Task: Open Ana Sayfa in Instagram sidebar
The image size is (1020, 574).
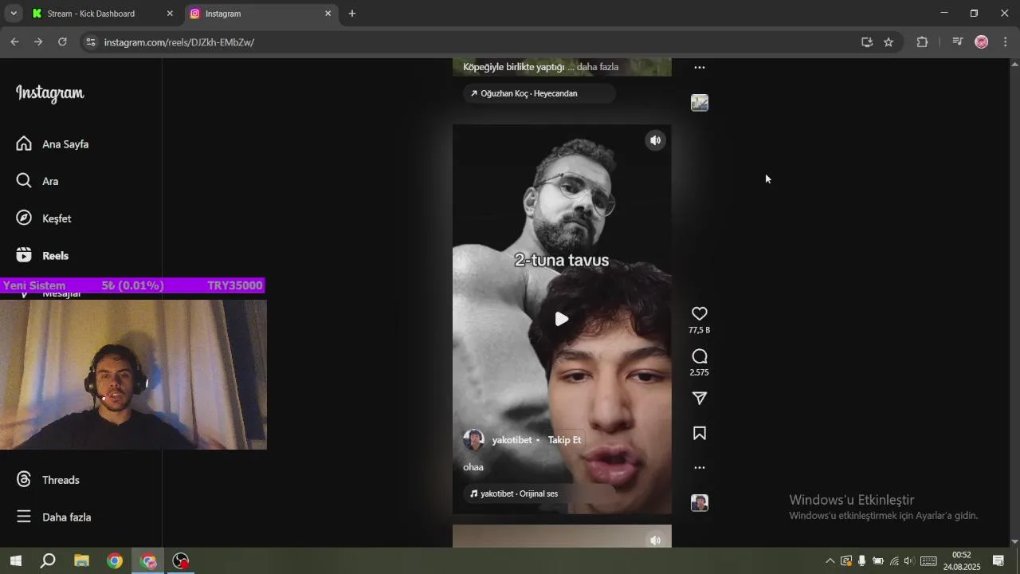Action: [53, 144]
